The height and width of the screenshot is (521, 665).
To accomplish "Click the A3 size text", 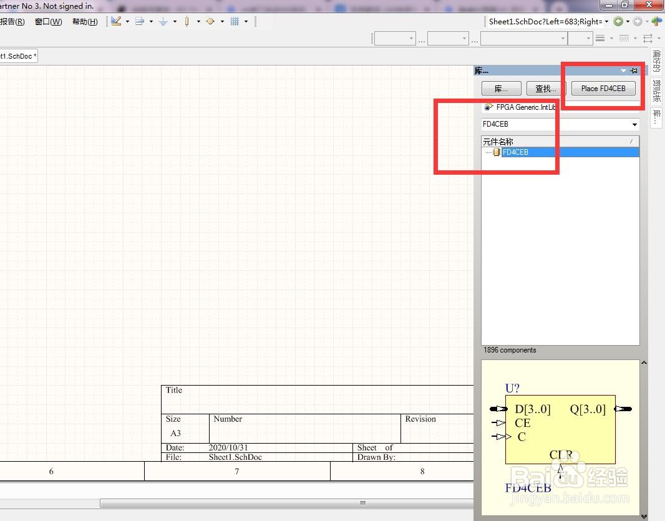I will [175, 433].
